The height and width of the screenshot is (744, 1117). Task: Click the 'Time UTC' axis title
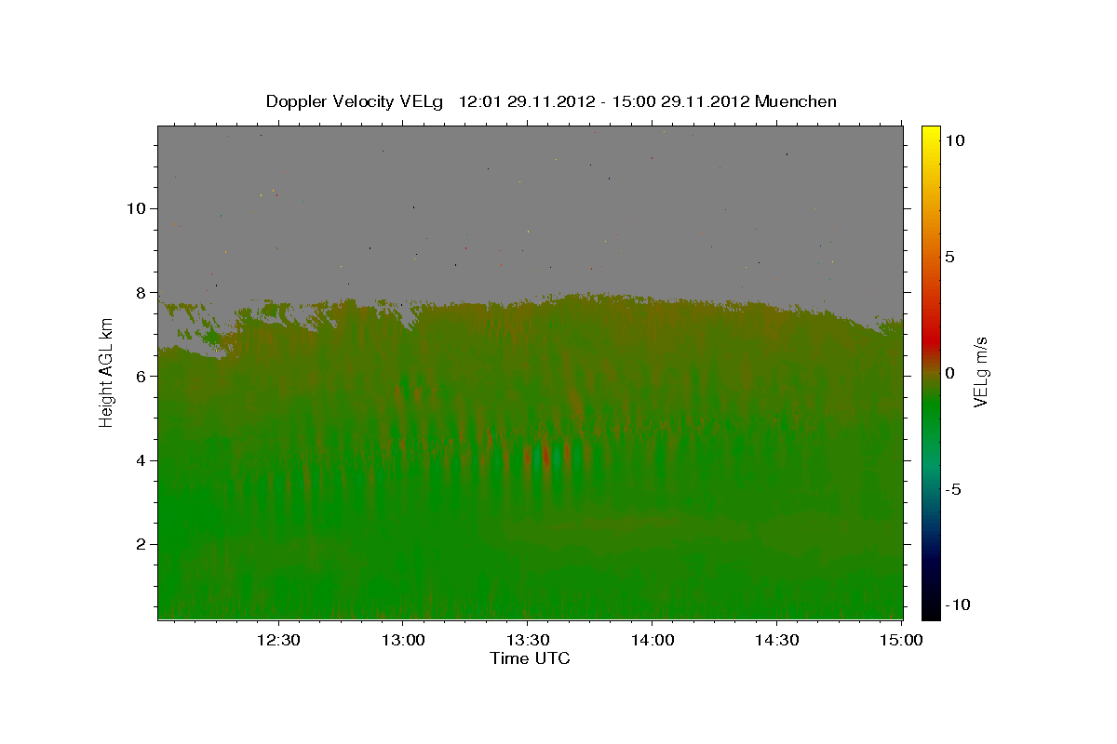tap(530, 658)
